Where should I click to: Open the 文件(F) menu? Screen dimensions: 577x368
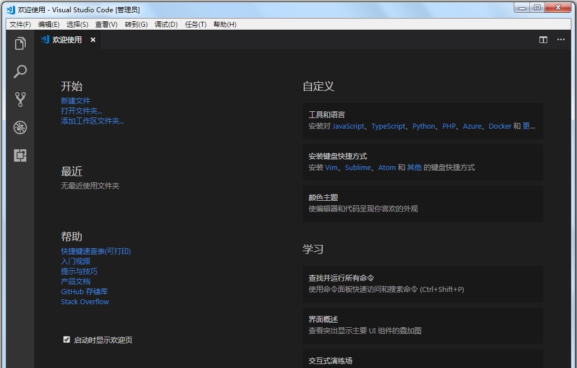20,24
